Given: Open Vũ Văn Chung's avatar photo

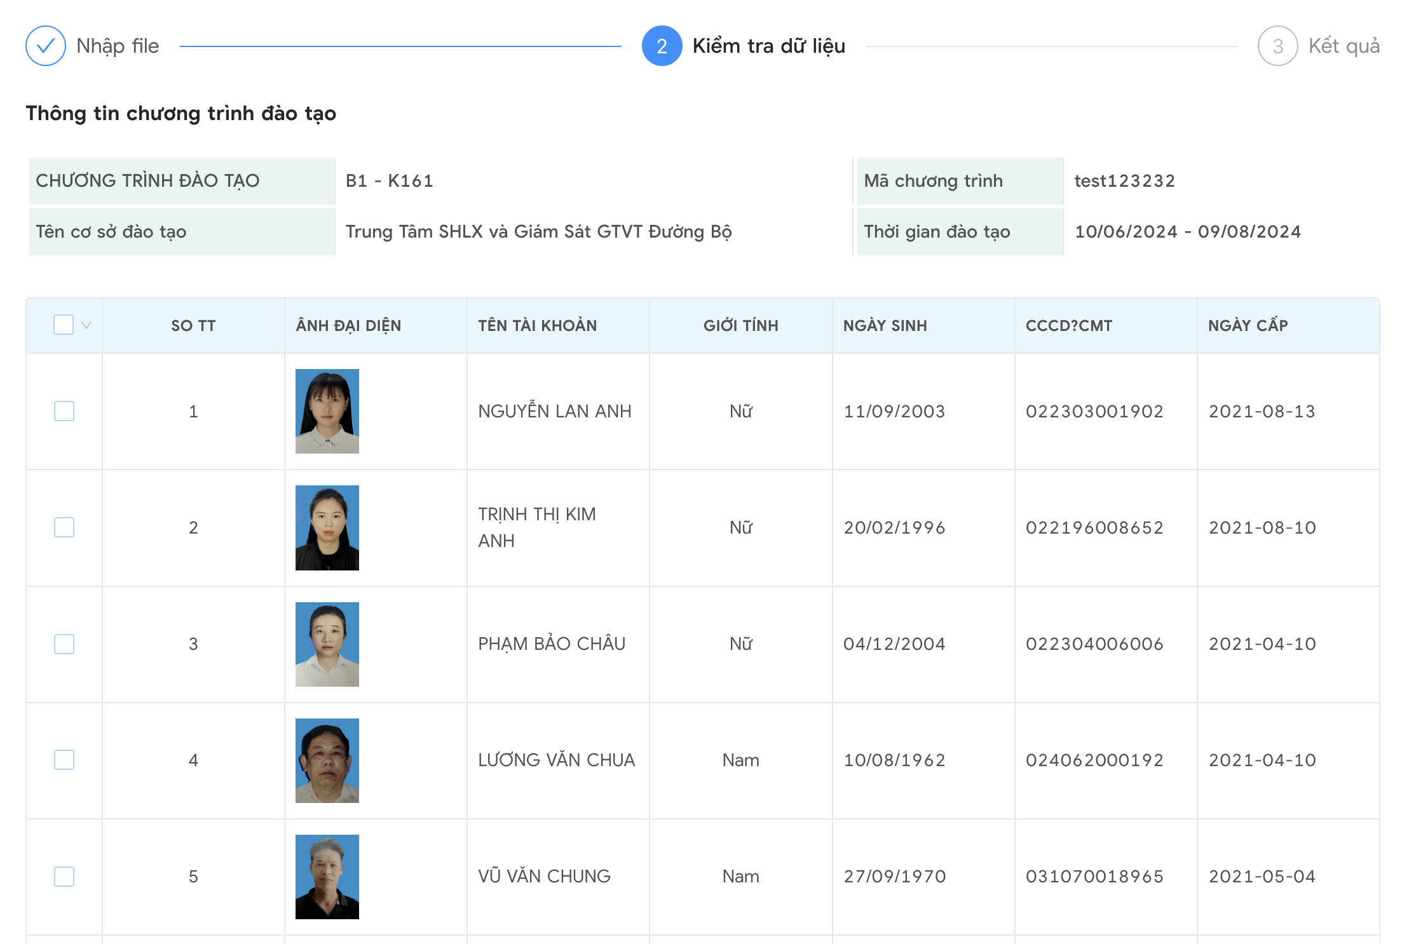Looking at the screenshot, I should click(327, 876).
